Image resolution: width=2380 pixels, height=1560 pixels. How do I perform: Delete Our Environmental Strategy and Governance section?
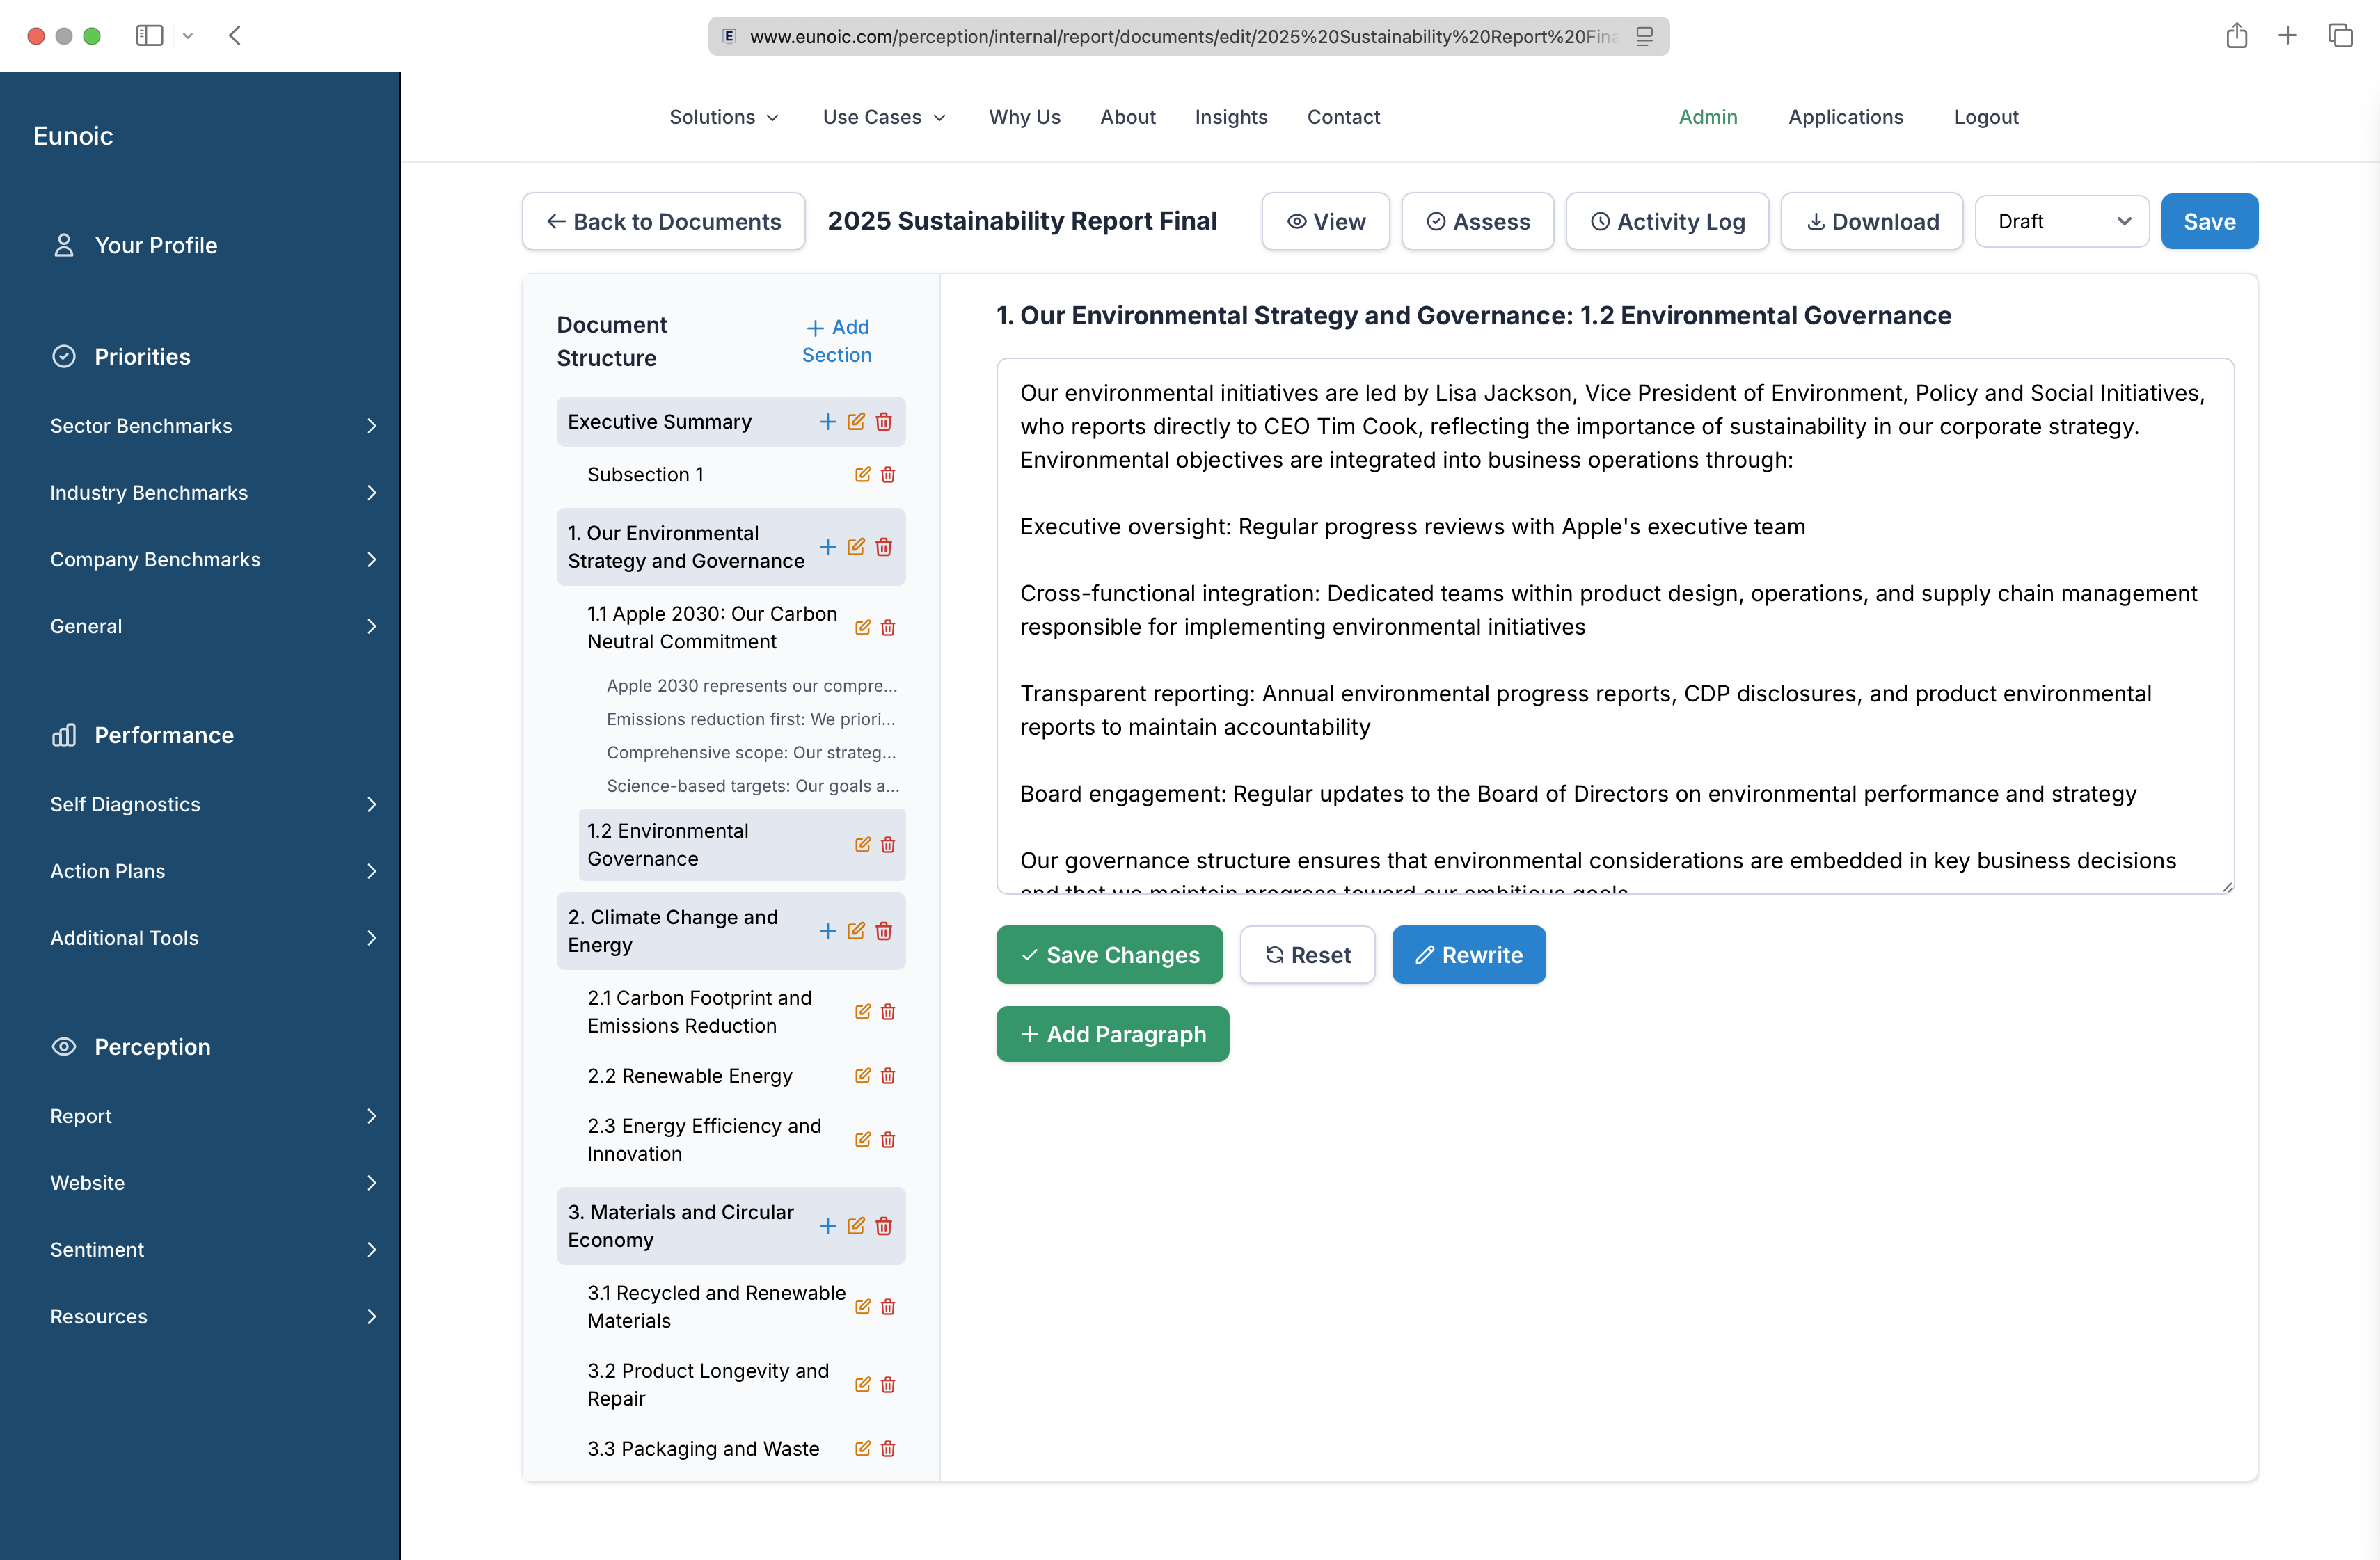(x=884, y=547)
